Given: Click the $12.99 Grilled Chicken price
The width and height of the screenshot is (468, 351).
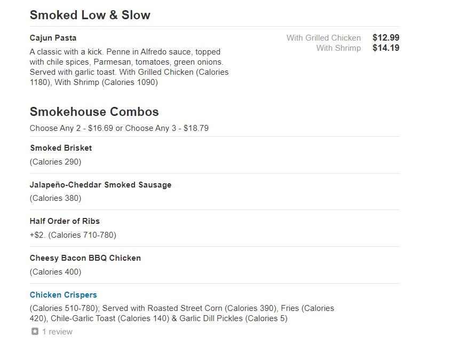Looking at the screenshot, I should (x=386, y=37).
